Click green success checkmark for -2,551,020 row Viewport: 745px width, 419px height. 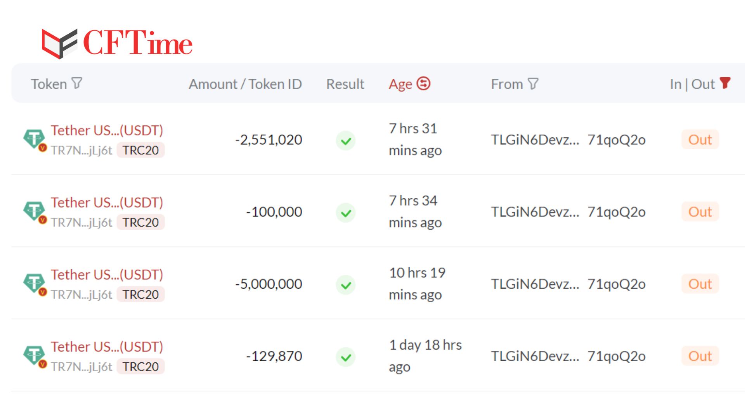346,140
